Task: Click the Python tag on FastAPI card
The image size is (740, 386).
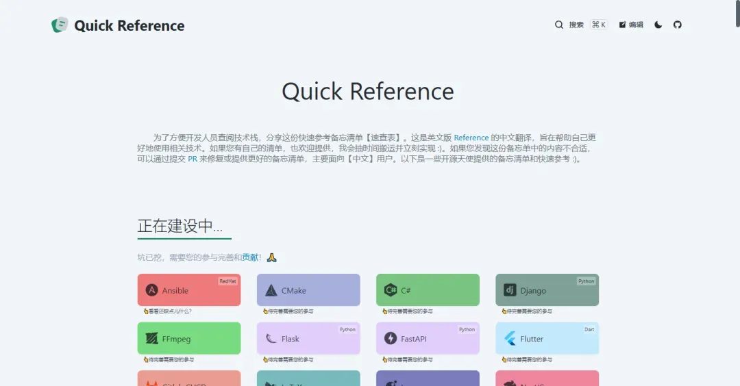Action: click(x=467, y=329)
